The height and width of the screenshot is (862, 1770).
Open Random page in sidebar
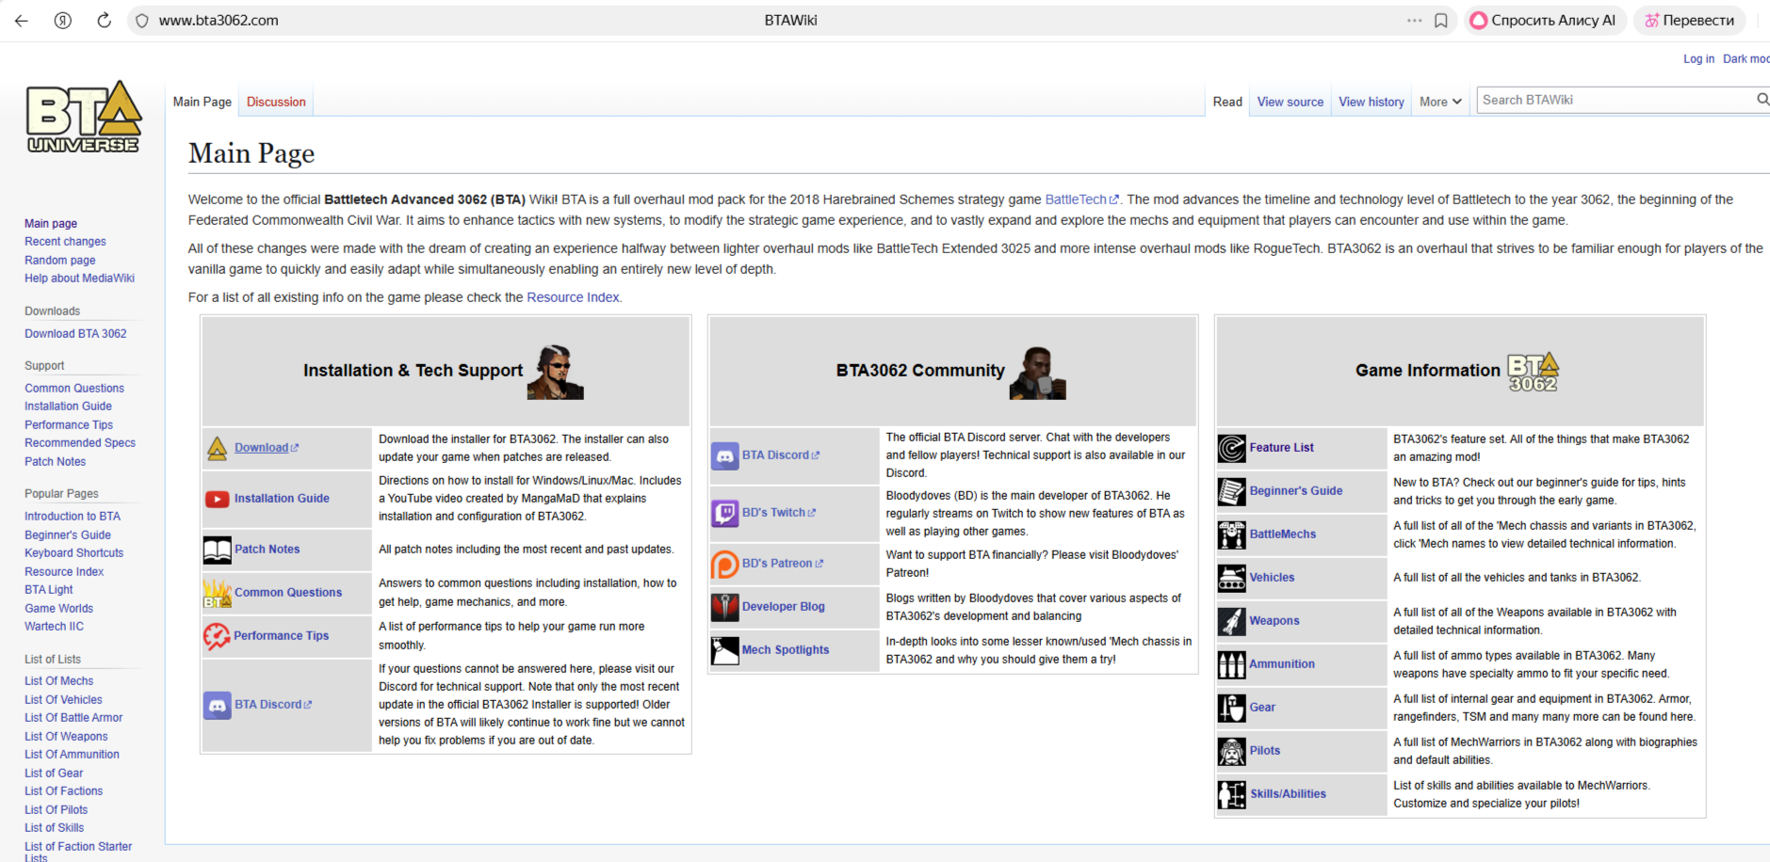click(60, 261)
